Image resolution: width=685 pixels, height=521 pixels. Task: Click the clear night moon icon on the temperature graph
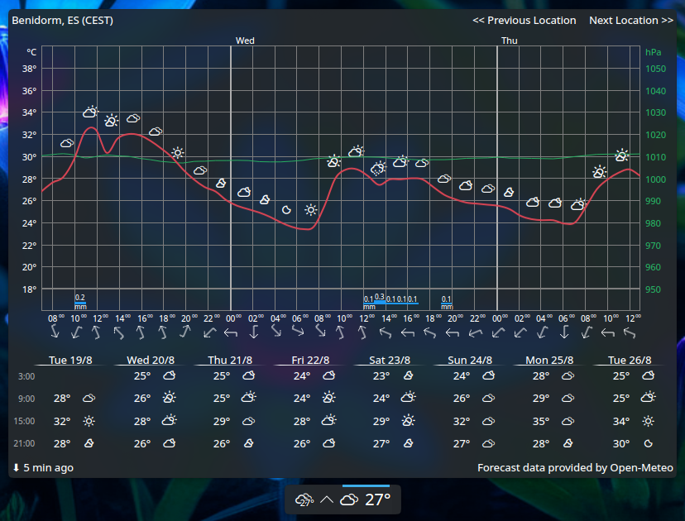point(286,210)
